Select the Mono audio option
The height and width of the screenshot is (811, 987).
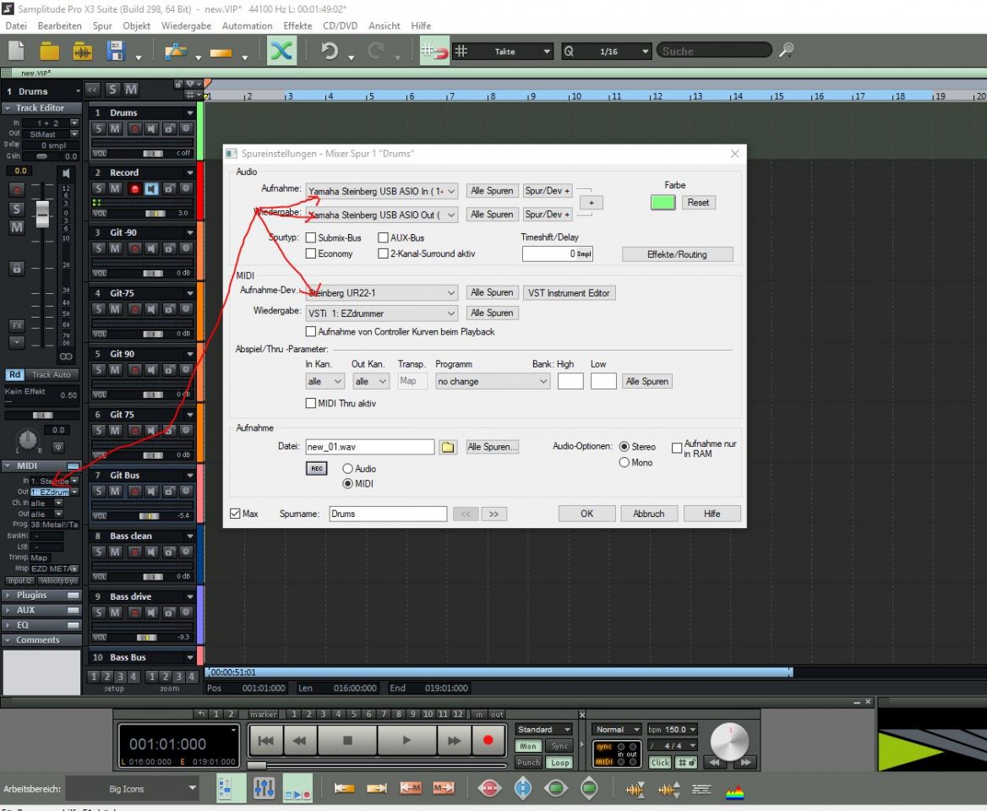[624, 462]
